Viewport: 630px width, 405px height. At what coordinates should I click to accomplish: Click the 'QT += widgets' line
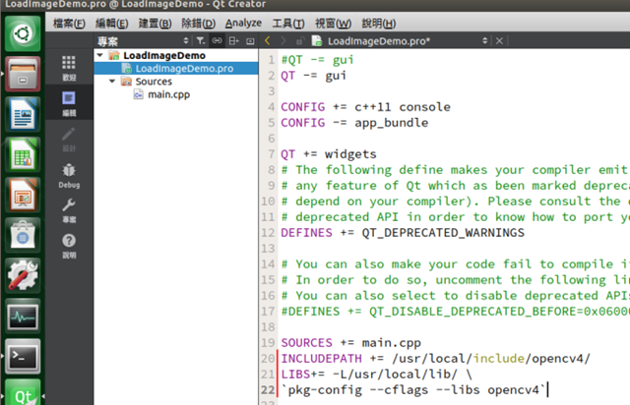click(x=329, y=153)
